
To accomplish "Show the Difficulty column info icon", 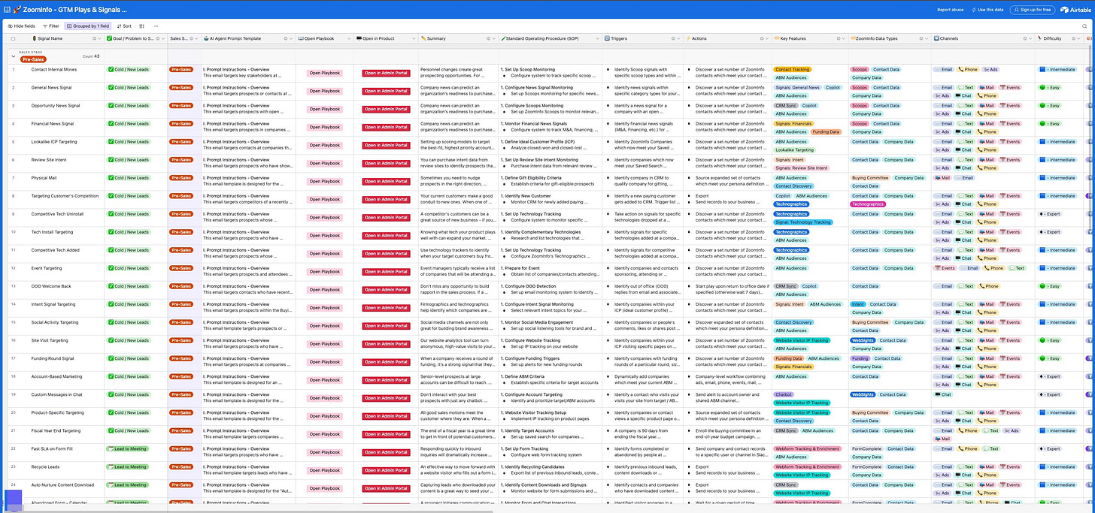I will [x=1073, y=38].
